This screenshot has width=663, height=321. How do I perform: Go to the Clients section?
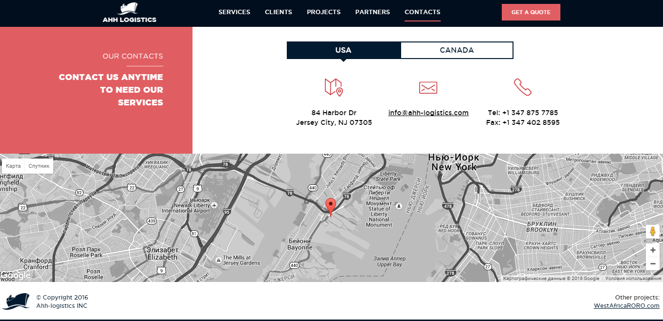278,12
